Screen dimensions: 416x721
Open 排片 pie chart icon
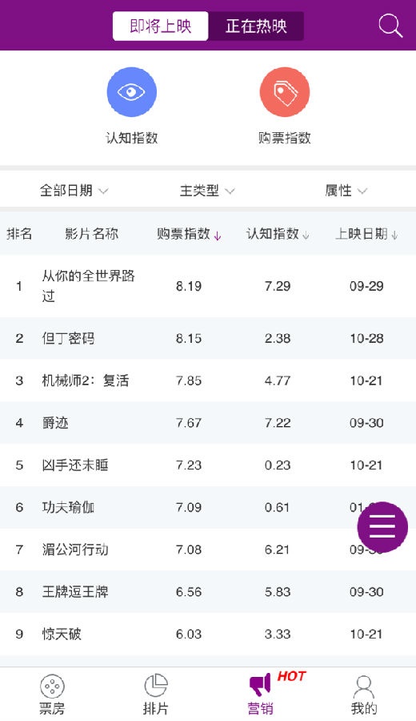coord(156,686)
